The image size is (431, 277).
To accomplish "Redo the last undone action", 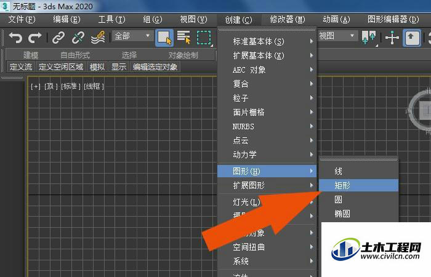I will pos(35,38).
